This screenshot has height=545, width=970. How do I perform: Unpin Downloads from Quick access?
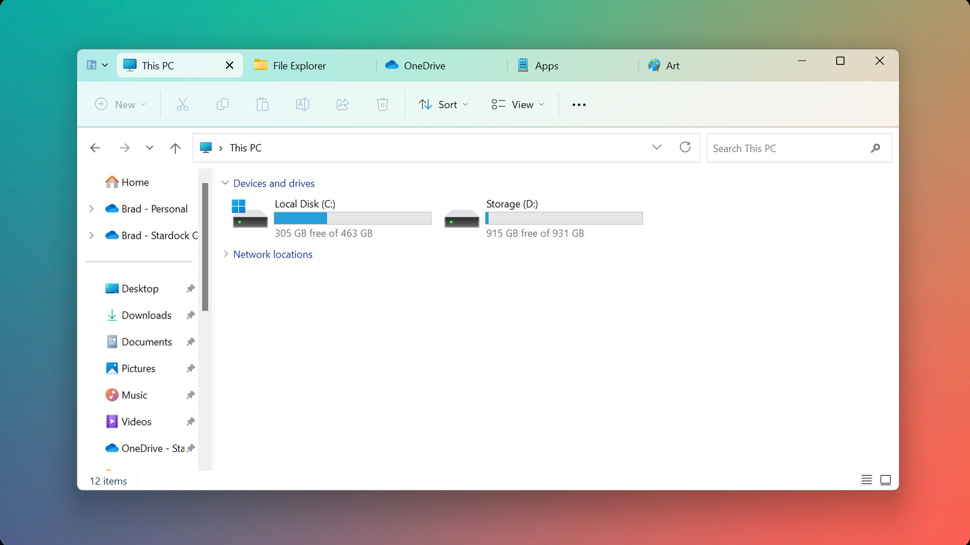point(190,315)
